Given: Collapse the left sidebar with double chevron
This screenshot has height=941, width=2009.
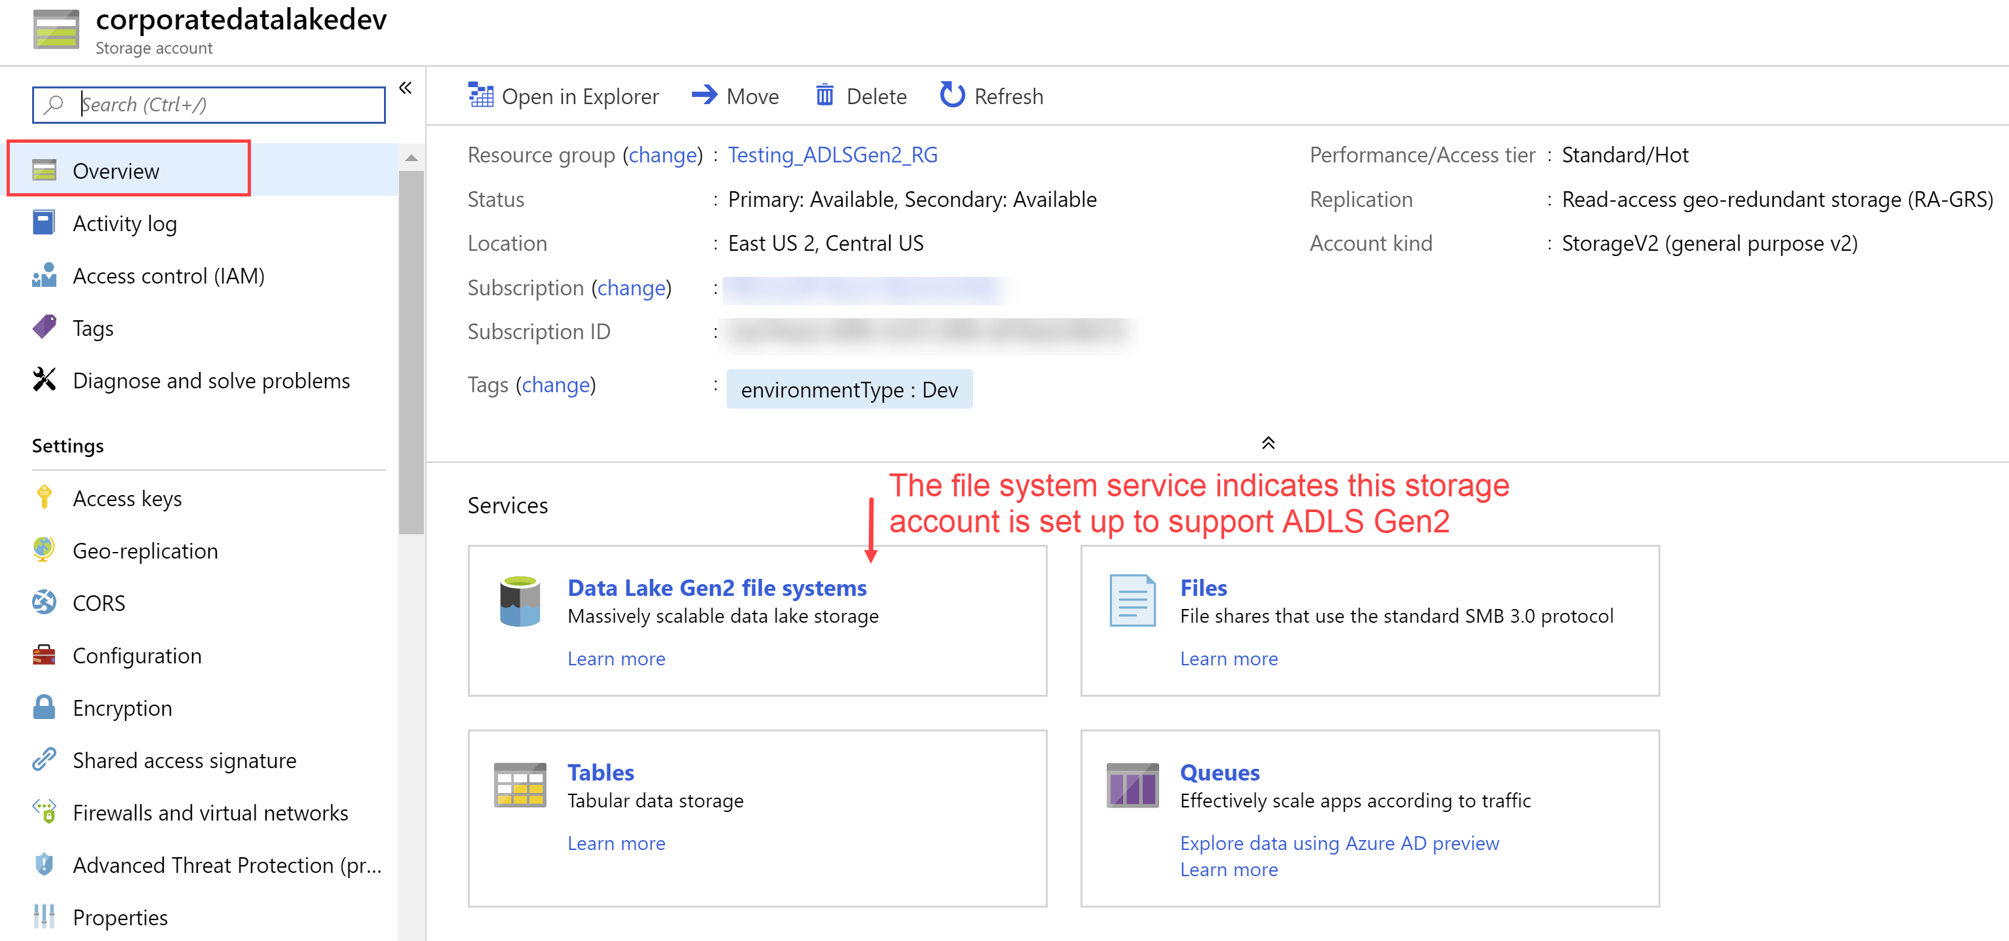Looking at the screenshot, I should (x=406, y=87).
